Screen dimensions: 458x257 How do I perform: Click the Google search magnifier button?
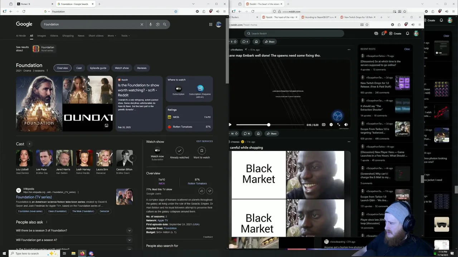click(165, 24)
